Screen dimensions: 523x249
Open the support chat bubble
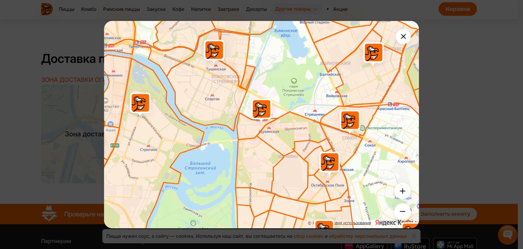point(507,235)
